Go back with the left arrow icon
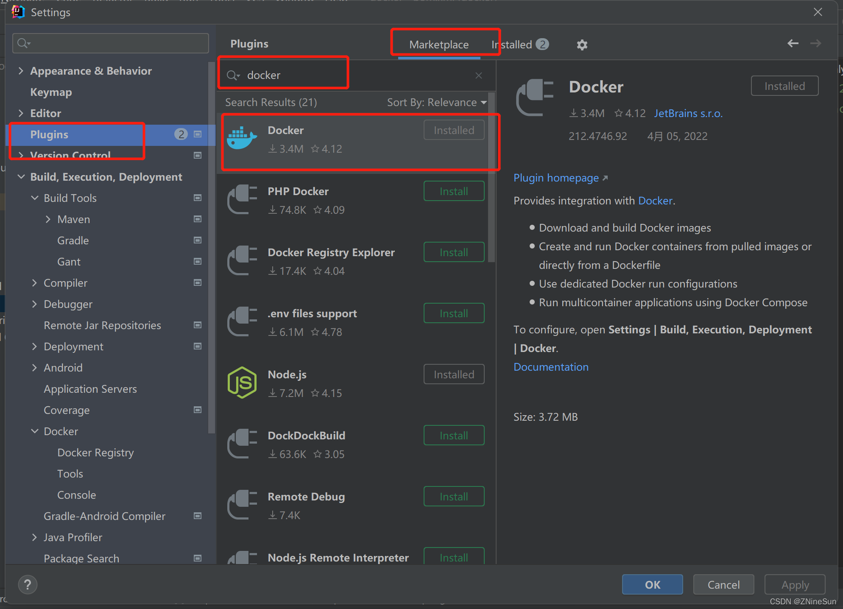The height and width of the screenshot is (609, 843). pyautogui.click(x=793, y=43)
